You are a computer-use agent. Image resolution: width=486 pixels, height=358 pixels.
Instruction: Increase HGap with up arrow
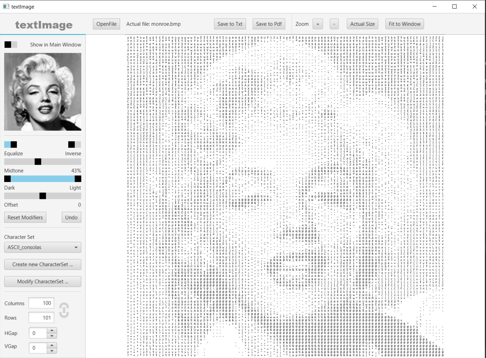(52, 330)
